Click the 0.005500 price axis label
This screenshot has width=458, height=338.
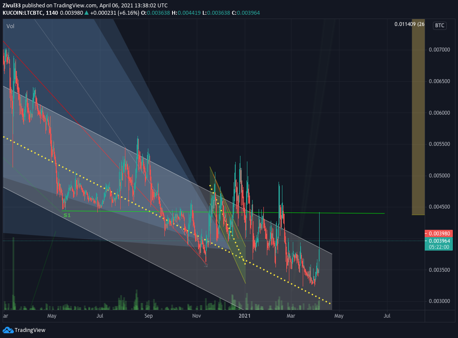click(x=439, y=144)
